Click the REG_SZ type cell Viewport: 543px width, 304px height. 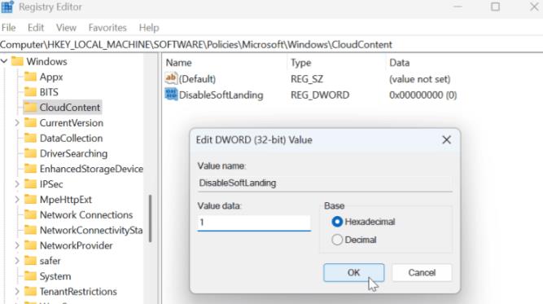[x=306, y=79]
